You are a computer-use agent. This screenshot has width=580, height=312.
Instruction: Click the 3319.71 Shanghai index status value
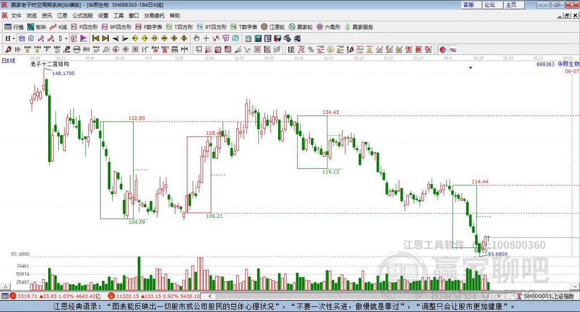point(27,296)
